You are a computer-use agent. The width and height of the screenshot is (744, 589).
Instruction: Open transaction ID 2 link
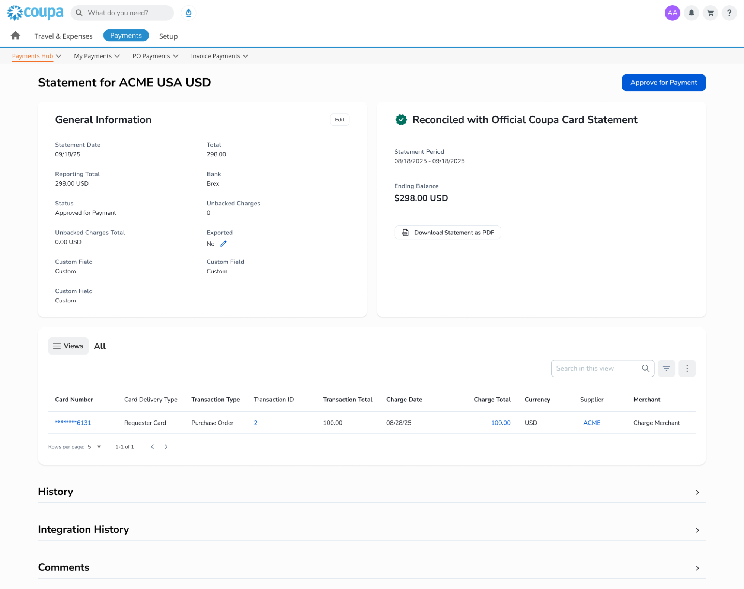click(256, 423)
